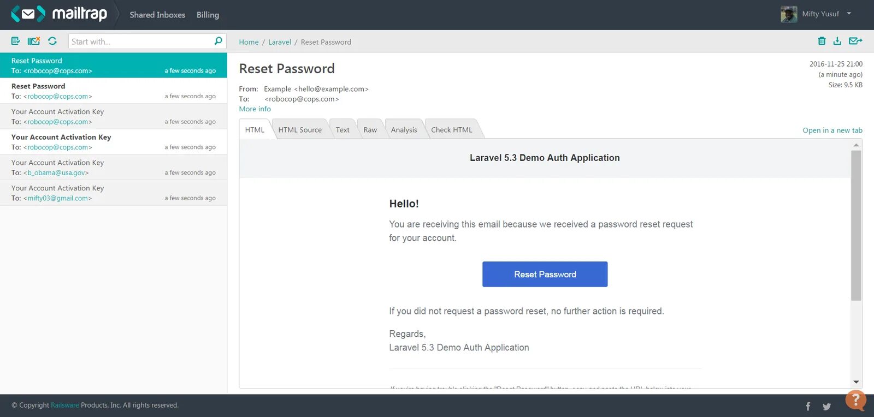Screen dimensions: 874x417
Task: Expand the Mifty Yusuf account dropdown
Action: [849, 14]
